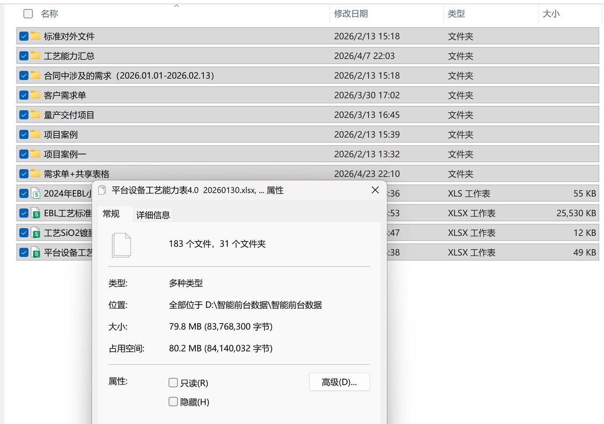Uncheck the 2024年EBL file checkbox
The width and height of the screenshot is (604, 424).
click(24, 194)
